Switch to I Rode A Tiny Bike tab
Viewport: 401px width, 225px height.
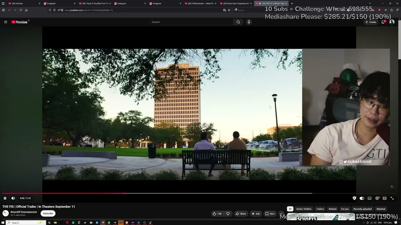(x=95, y=3)
